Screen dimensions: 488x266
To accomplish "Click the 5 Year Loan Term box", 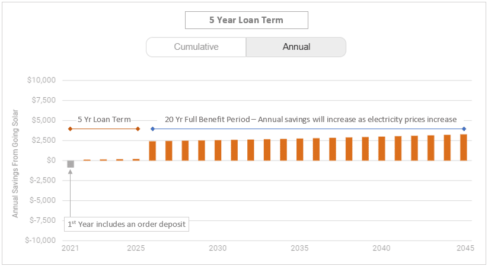I will (246, 20).
